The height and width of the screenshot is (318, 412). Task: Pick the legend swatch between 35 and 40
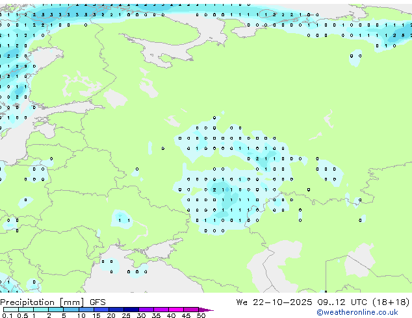tap(161, 310)
